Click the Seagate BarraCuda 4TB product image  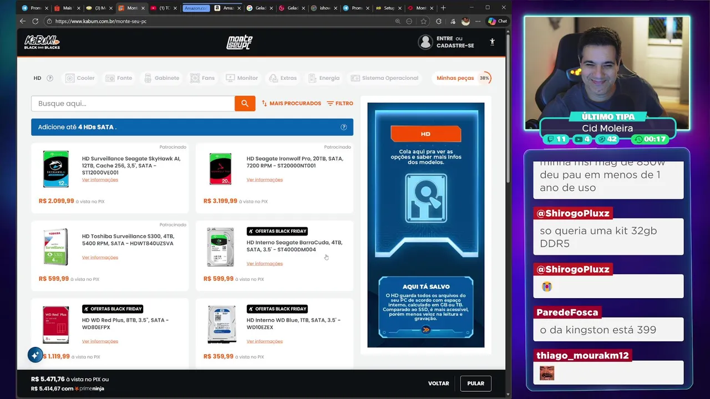tap(220, 247)
